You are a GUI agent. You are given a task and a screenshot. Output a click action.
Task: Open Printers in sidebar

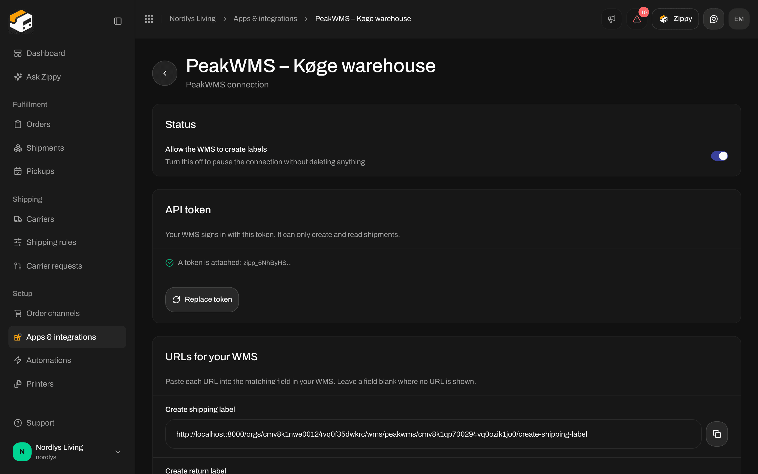[x=67, y=384]
